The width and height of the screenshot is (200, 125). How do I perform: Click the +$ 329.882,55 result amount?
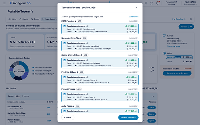click(x=131, y=43)
